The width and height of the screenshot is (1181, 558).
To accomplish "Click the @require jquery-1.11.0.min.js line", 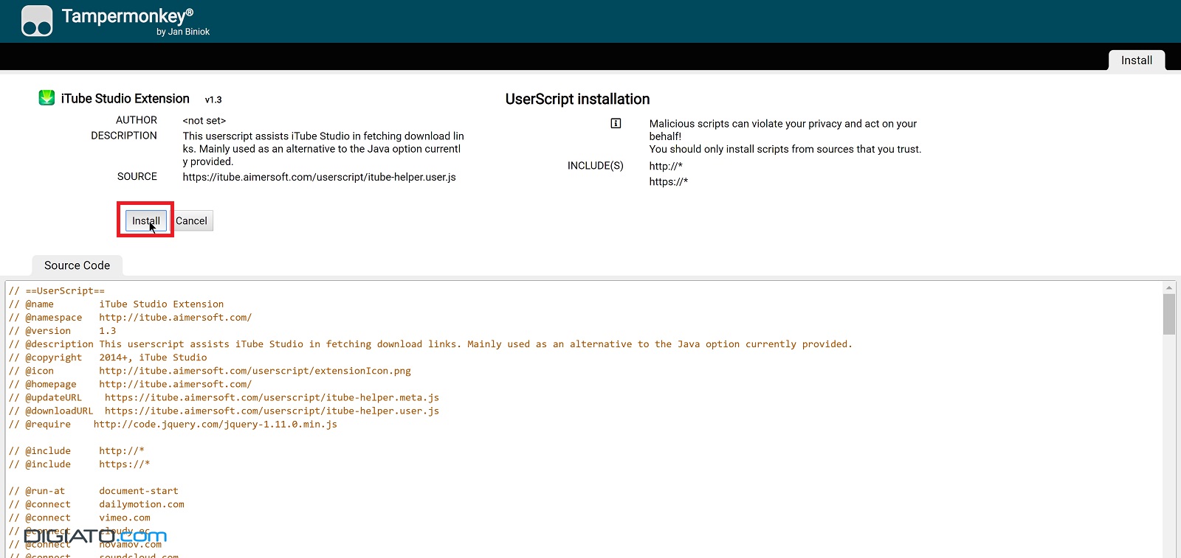I will [x=173, y=424].
